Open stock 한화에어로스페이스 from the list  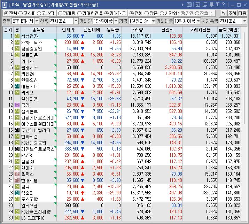coord(38,117)
